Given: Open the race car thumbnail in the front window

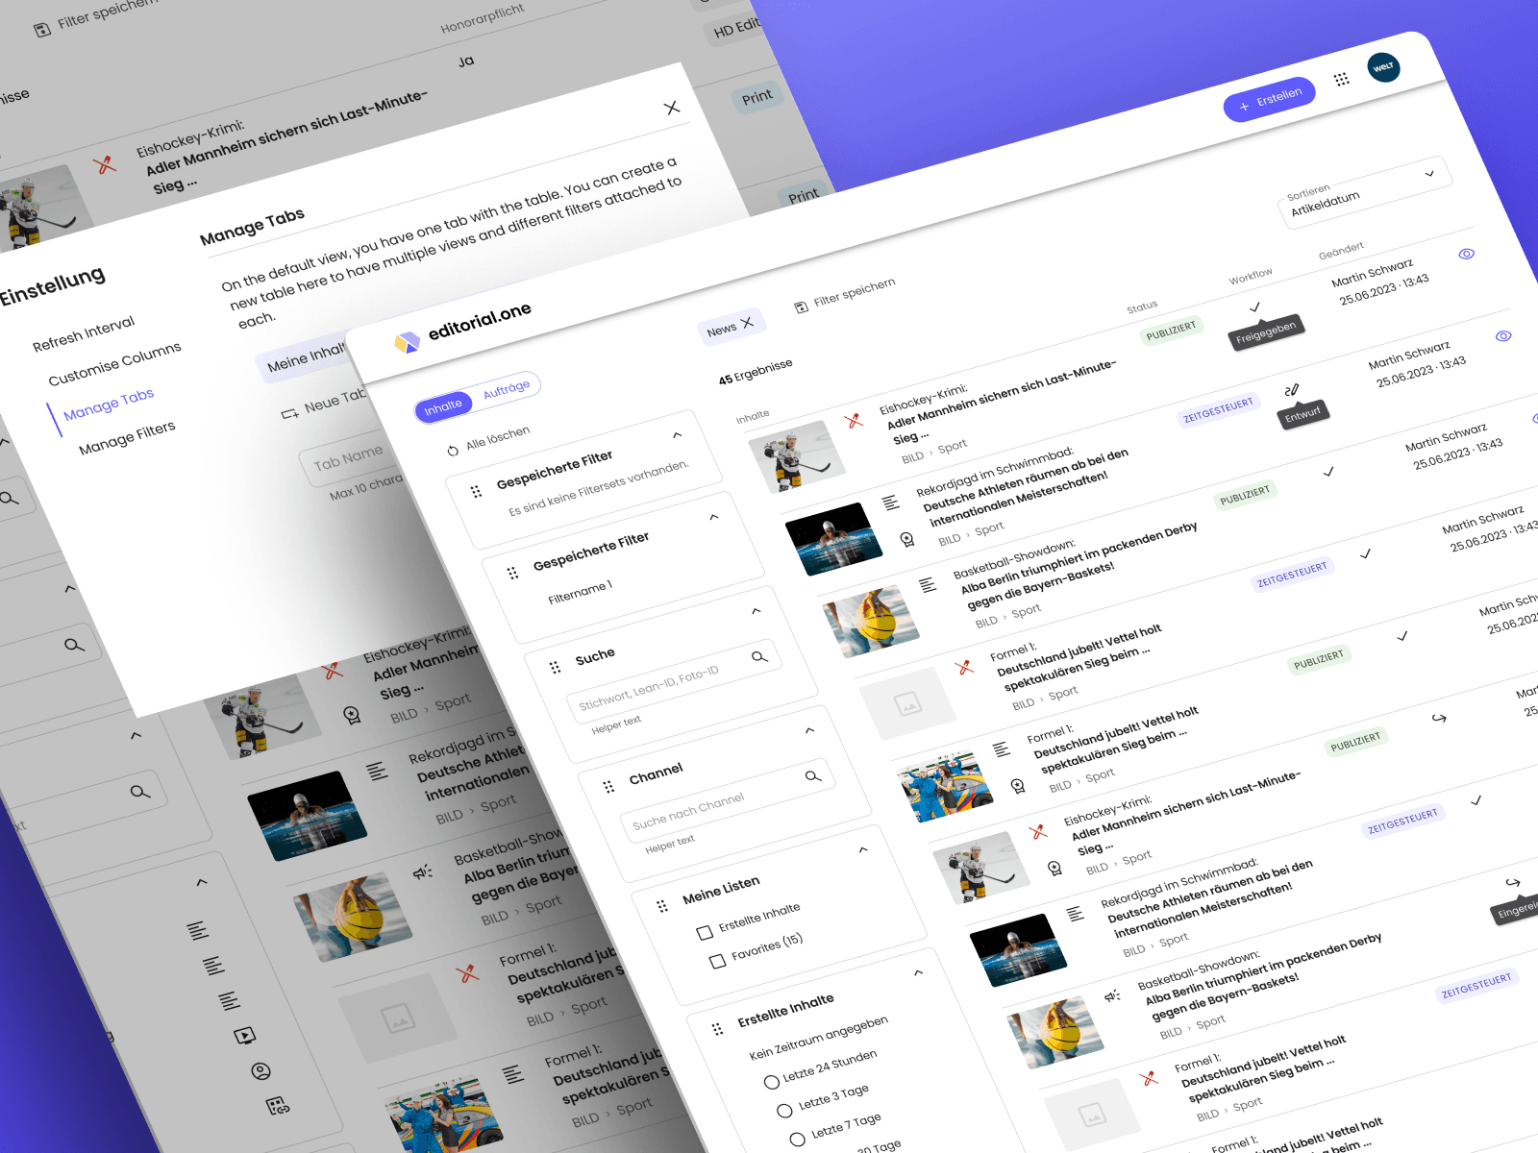Looking at the screenshot, I should click(947, 787).
